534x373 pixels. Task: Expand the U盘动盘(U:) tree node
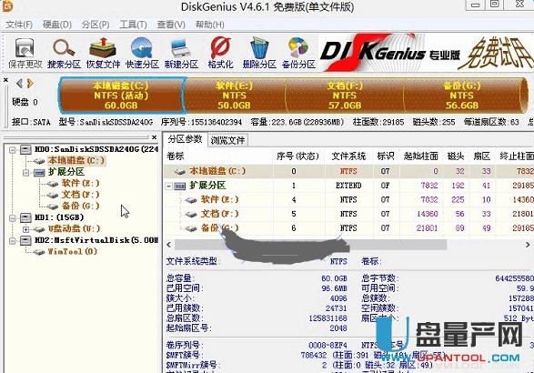[25, 229]
